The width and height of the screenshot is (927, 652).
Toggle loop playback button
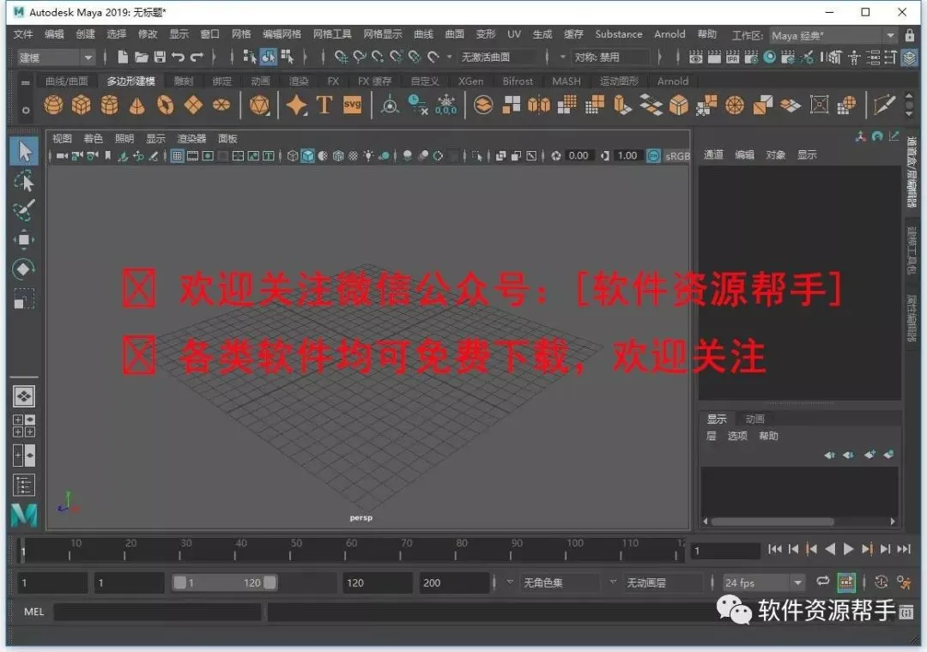822,582
